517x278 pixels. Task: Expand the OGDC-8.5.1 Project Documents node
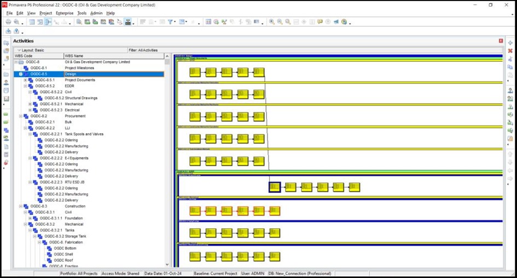point(25,80)
